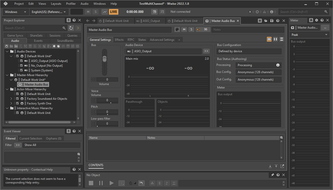The height and width of the screenshot is (190, 333).
Task: Select the side-by-side split layout icon
Action: tap(275, 39)
